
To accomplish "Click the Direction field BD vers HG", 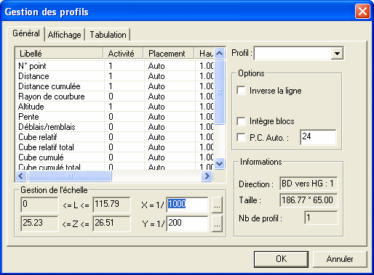I will click(309, 184).
